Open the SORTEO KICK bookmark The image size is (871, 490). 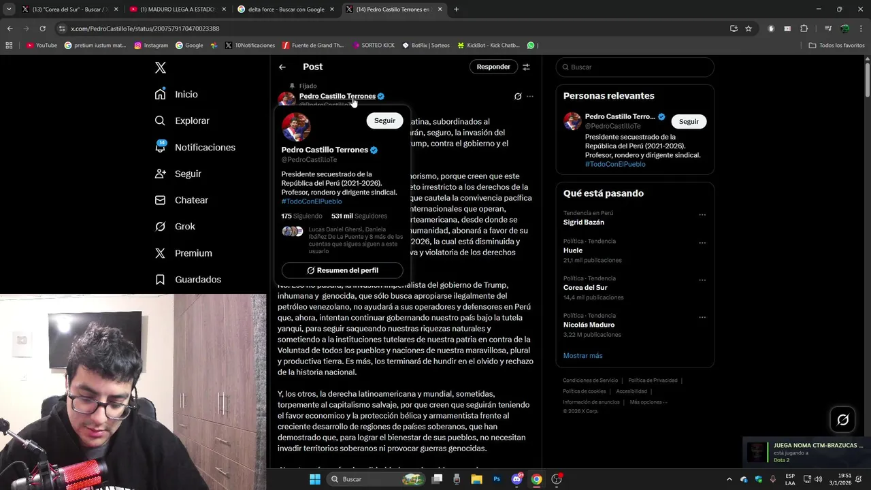[374, 46]
